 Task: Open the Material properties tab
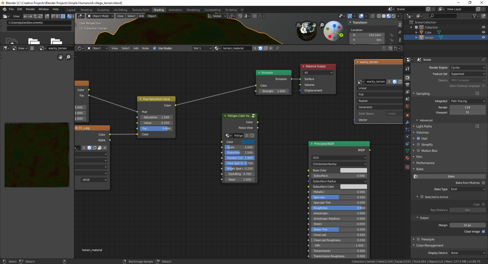[x=407, y=158]
